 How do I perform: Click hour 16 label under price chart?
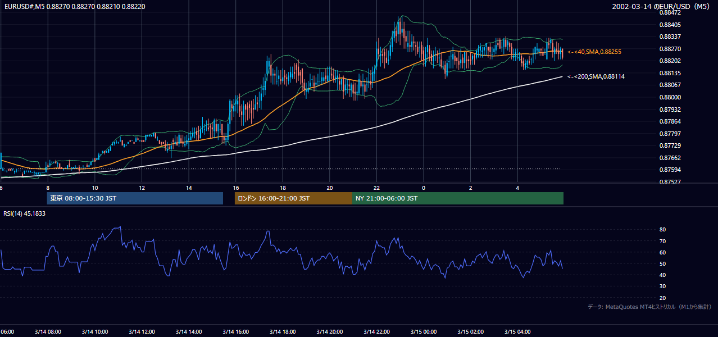point(236,188)
